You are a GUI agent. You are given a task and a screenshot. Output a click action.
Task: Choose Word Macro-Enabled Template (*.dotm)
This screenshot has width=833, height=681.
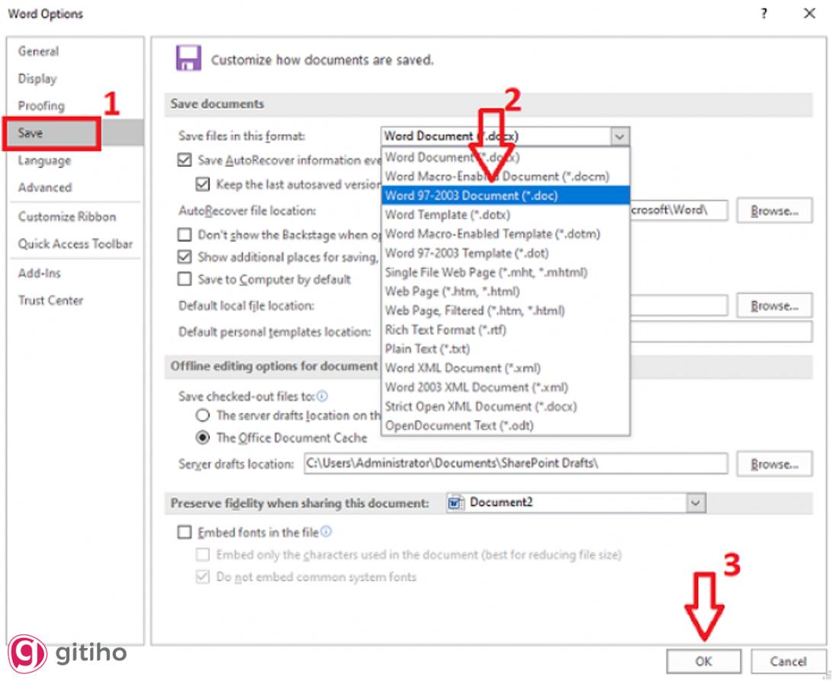pos(505,233)
